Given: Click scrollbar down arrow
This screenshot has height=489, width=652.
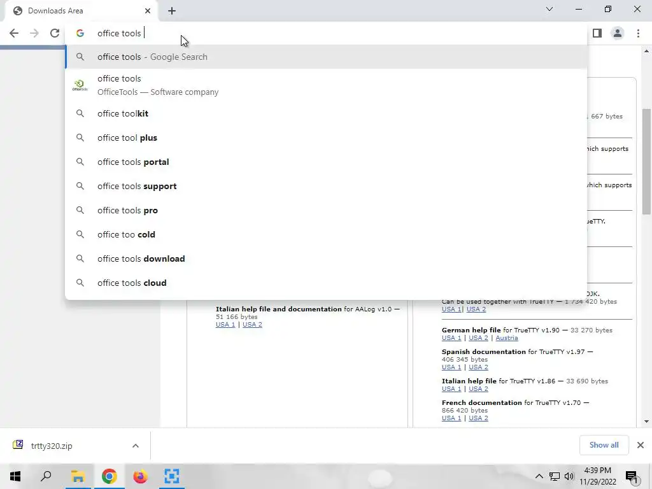Looking at the screenshot, I should pos(647,422).
